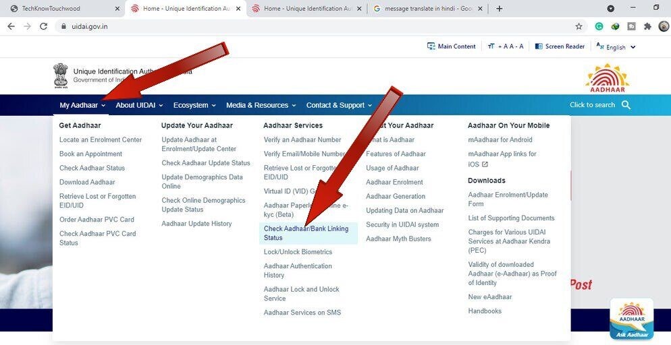The width and height of the screenshot is (671, 345).
Task: Click the Aadhaar logo
Action: click(608, 77)
